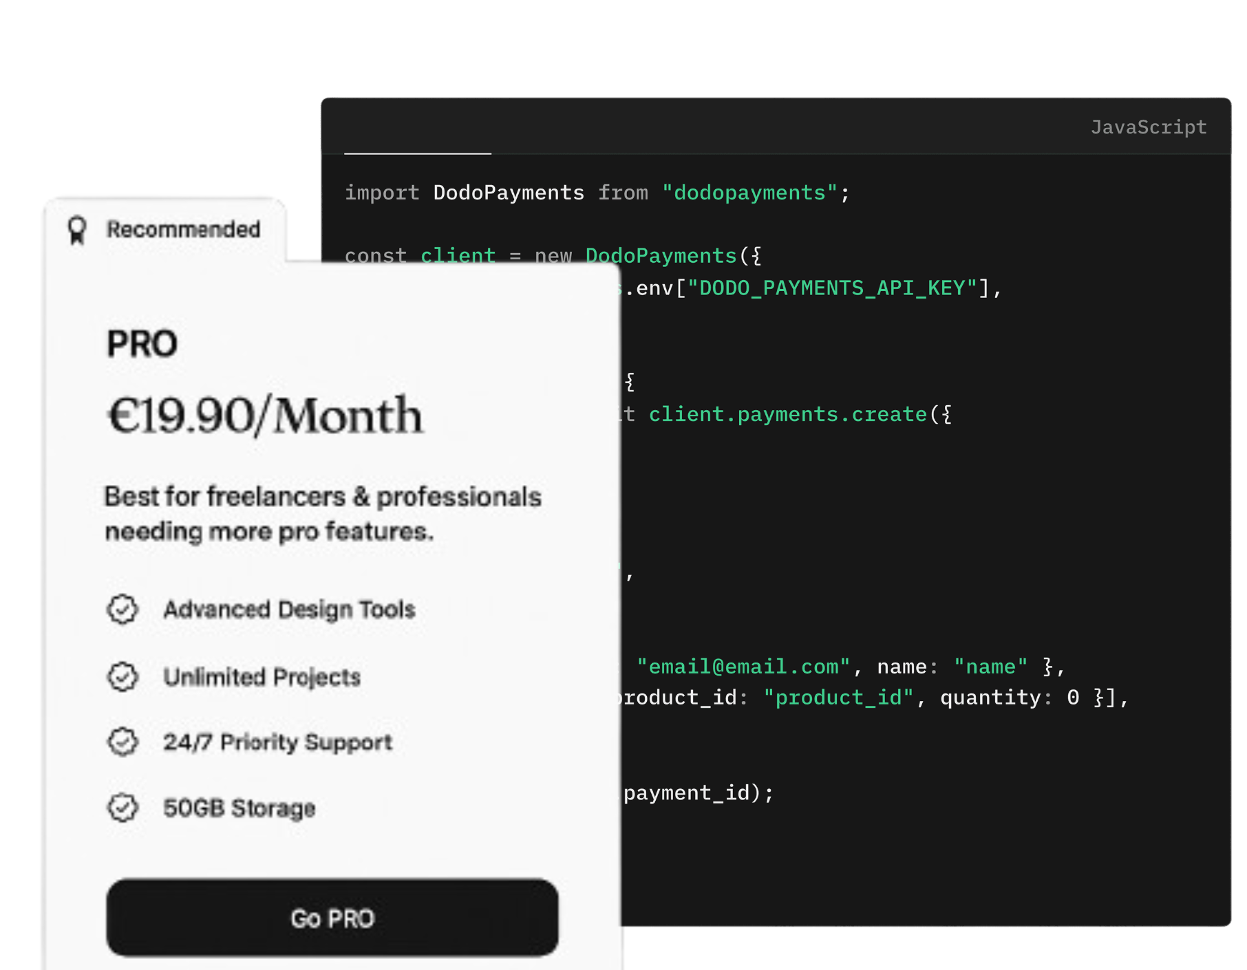
Task: Click the Recommended label text
Action: coord(183,229)
